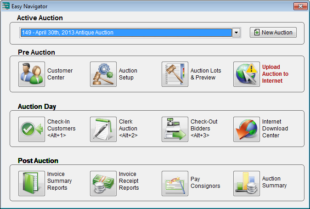Image resolution: width=310 pixels, height=209 pixels.
Task: View the Auction Summary chart icon
Action: tap(247, 183)
